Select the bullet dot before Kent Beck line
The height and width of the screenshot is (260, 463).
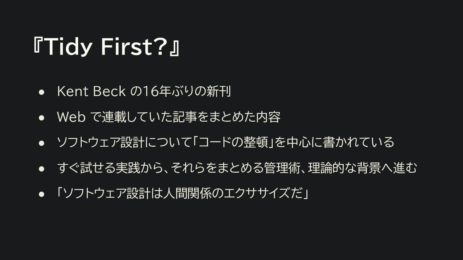pos(41,92)
